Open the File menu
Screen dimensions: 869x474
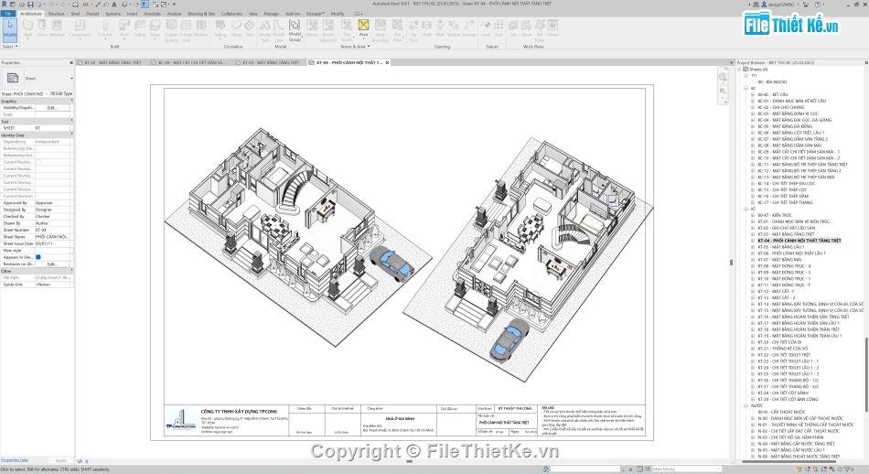point(7,14)
